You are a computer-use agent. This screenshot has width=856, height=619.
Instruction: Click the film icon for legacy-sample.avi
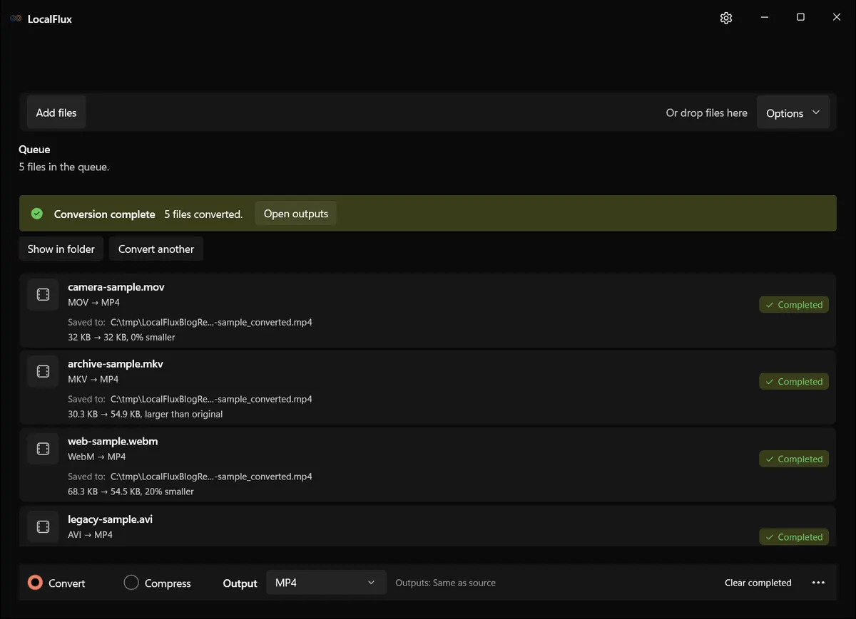click(43, 526)
